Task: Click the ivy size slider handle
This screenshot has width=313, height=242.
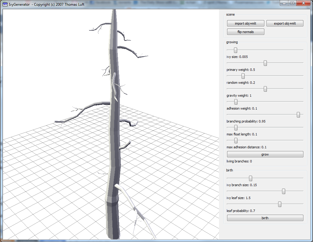Action: (x=236, y=50)
